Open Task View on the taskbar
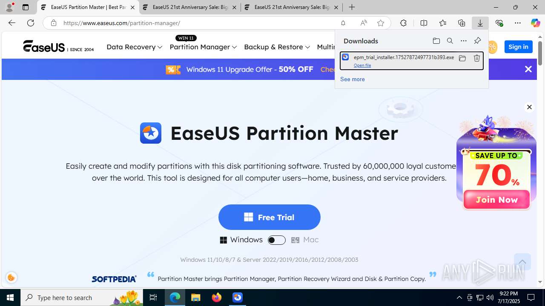545x306 pixels. (154, 297)
